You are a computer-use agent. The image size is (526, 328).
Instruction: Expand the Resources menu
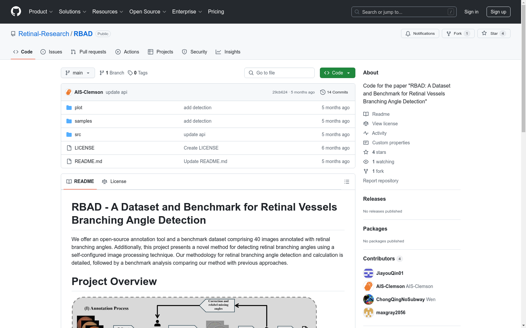[108, 12]
